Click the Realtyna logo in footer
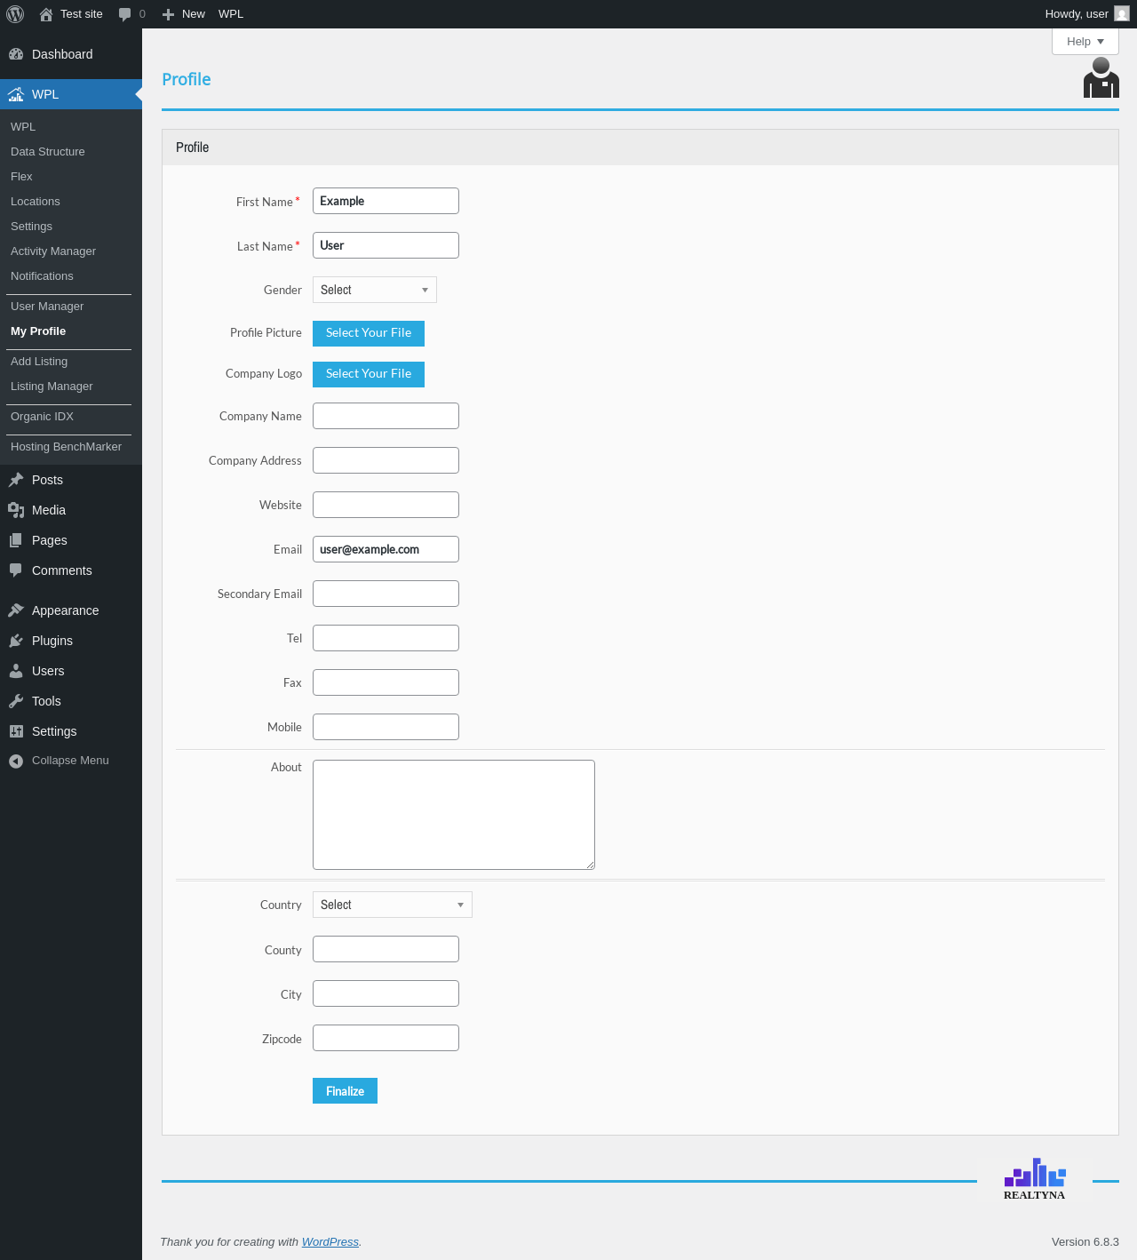The width and height of the screenshot is (1137, 1260). (1035, 1180)
